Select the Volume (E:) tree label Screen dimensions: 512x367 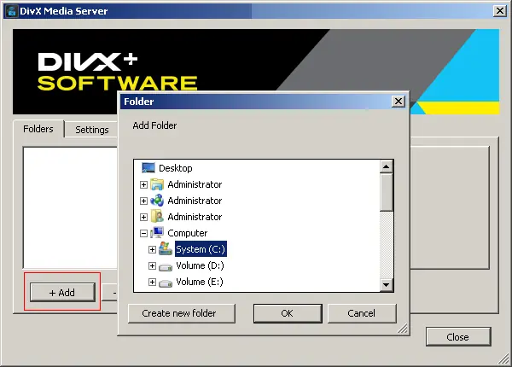point(200,282)
